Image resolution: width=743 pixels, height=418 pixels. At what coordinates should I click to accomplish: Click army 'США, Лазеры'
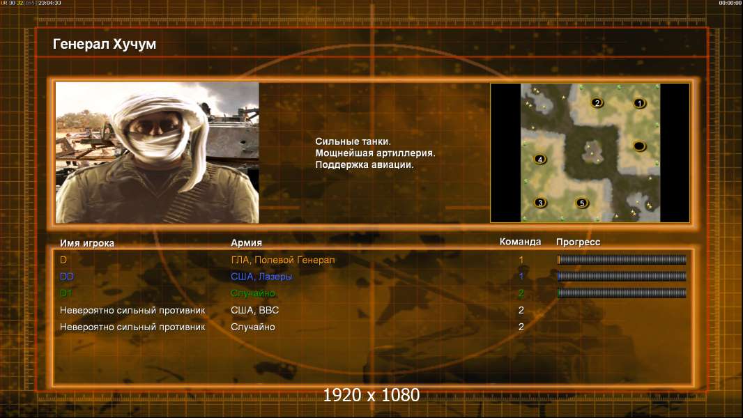261,277
